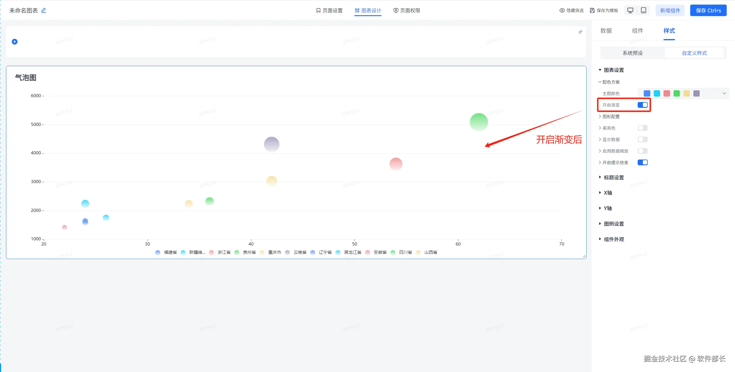Expand the 图例设置 section
This screenshot has height=372, width=735.
(614, 224)
